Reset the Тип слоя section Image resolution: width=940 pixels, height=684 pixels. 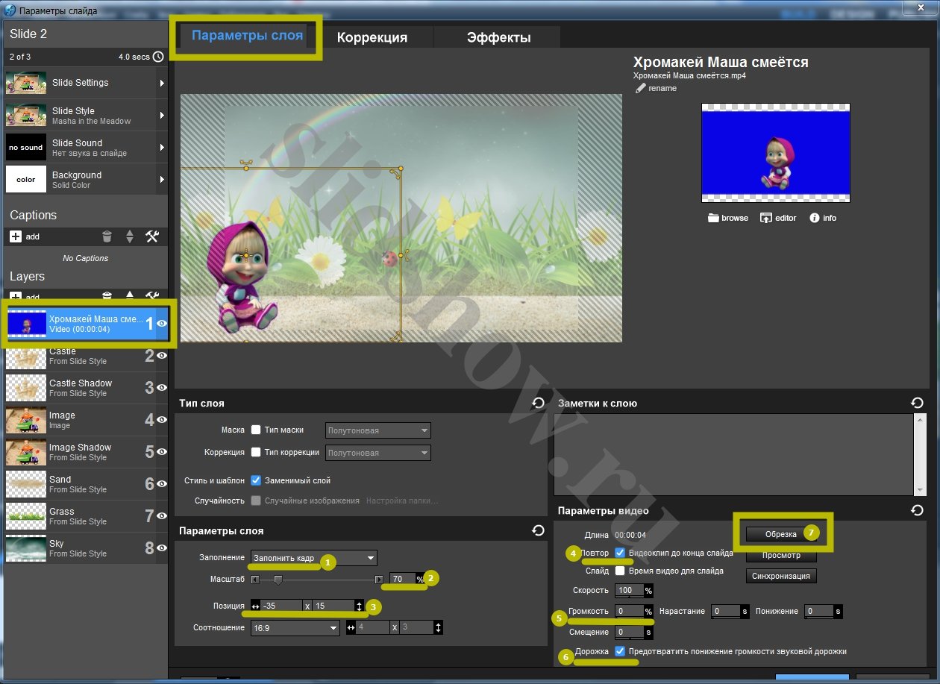pyautogui.click(x=538, y=404)
